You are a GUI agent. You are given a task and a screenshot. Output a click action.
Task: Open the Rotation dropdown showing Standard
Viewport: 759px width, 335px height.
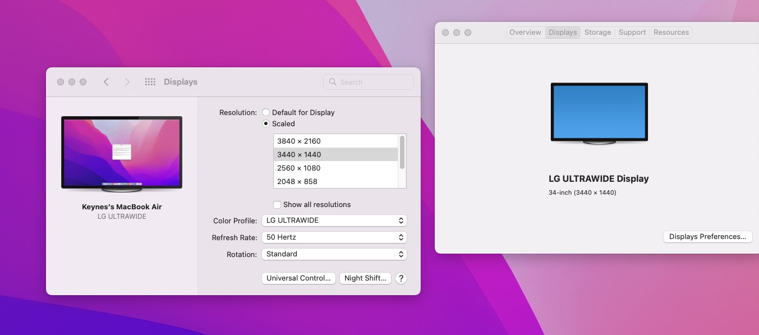[334, 254]
